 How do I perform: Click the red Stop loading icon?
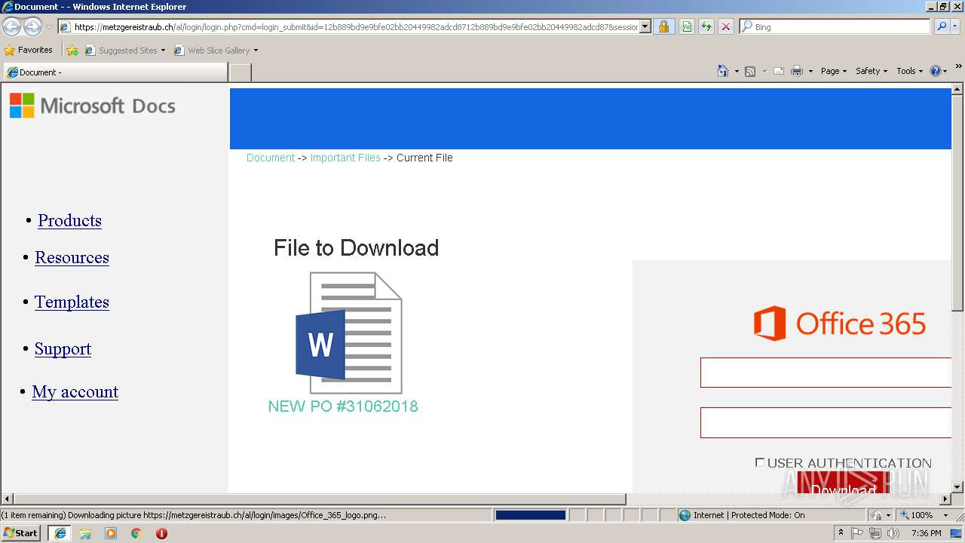coord(725,26)
